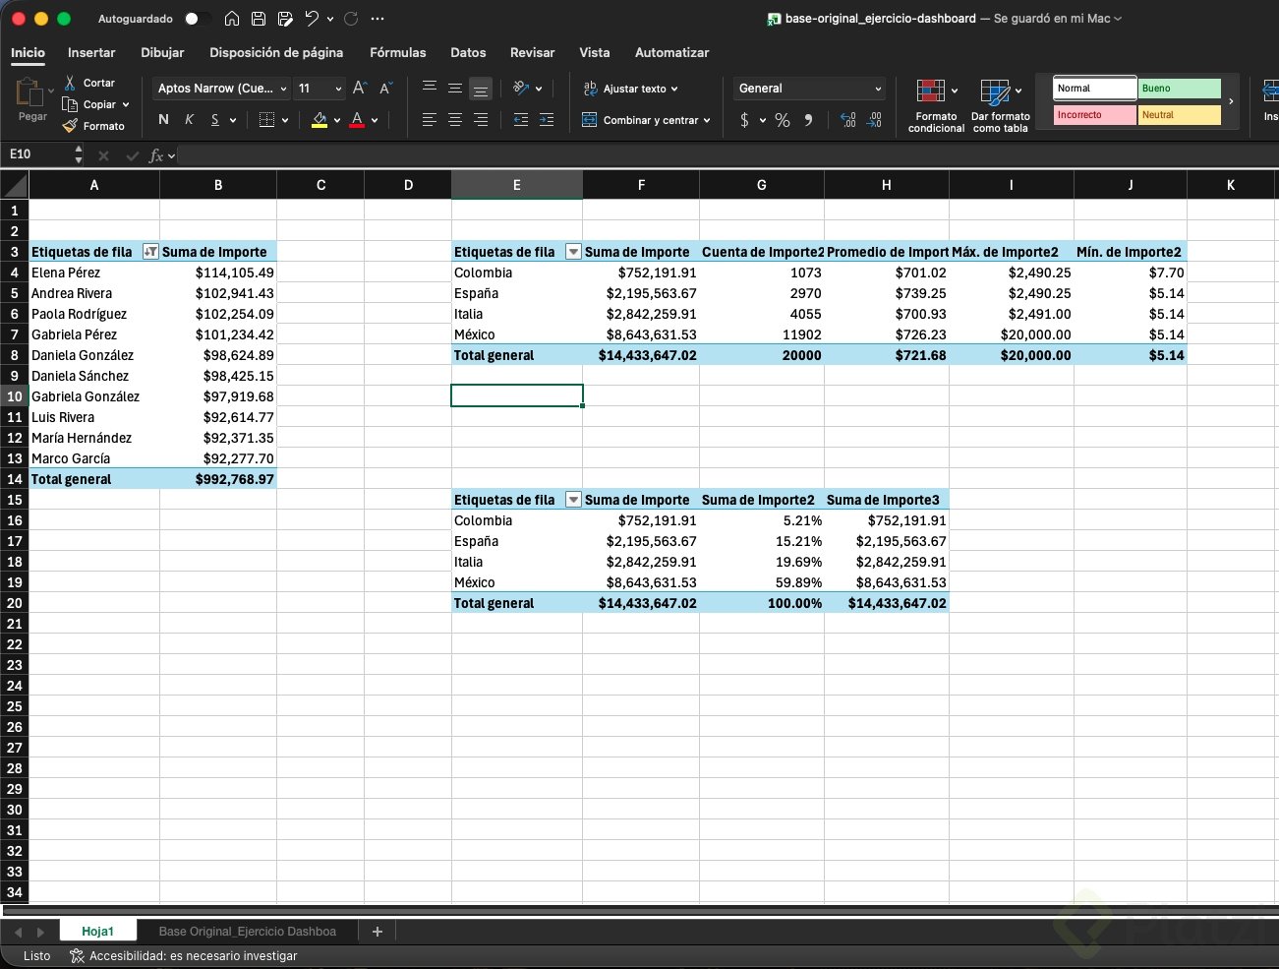Increase font size with the larger A icon
The width and height of the screenshot is (1279, 969).
[360, 89]
